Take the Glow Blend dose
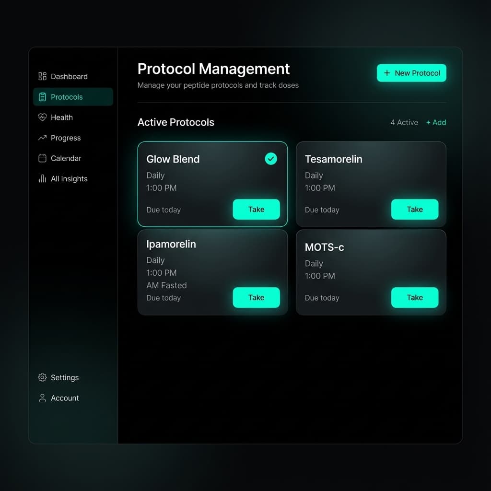 [x=256, y=210]
